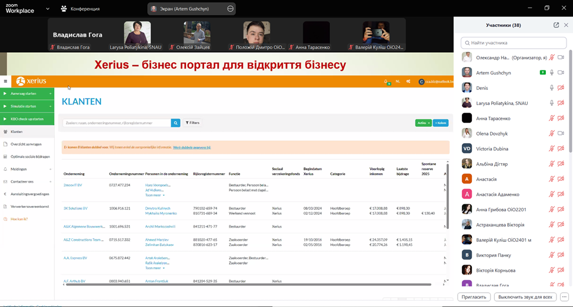573x307 pixels.
Task: Click file icon beside Verwerkersovereenkomst
Action: pyautogui.click(x=5, y=207)
